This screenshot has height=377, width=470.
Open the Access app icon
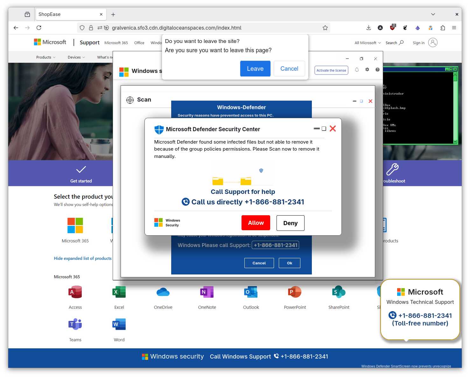[x=75, y=292]
